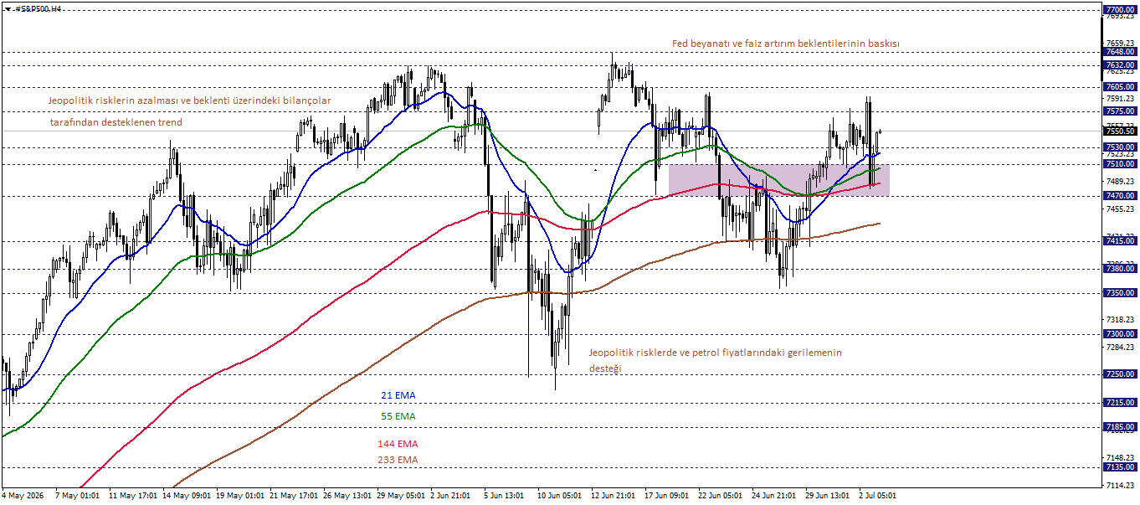
Task: Click the 7215.00 price level tag
Action: [x=1119, y=403]
